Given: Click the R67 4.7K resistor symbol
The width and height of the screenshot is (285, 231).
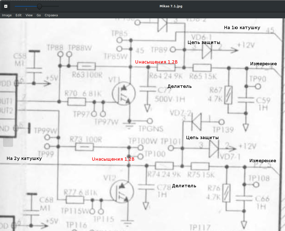Looking at the screenshot, I should (229, 95).
